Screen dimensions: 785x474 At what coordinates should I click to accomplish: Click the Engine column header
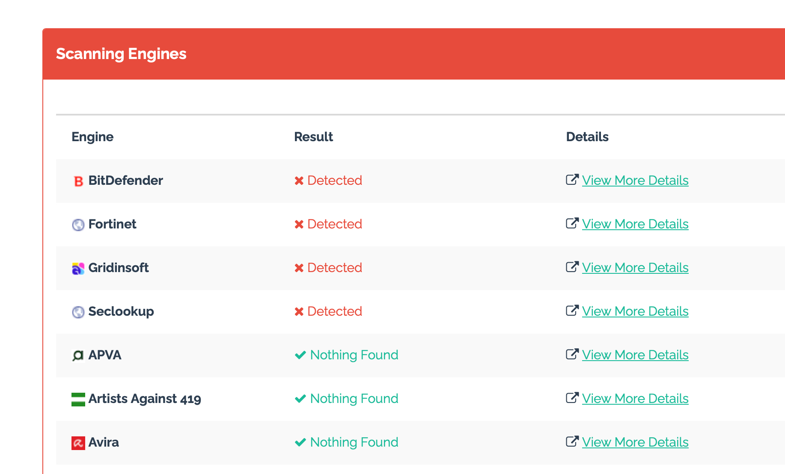click(92, 137)
